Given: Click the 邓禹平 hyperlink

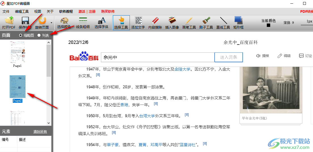Looking at the screenshot, I should coord(156,145).
